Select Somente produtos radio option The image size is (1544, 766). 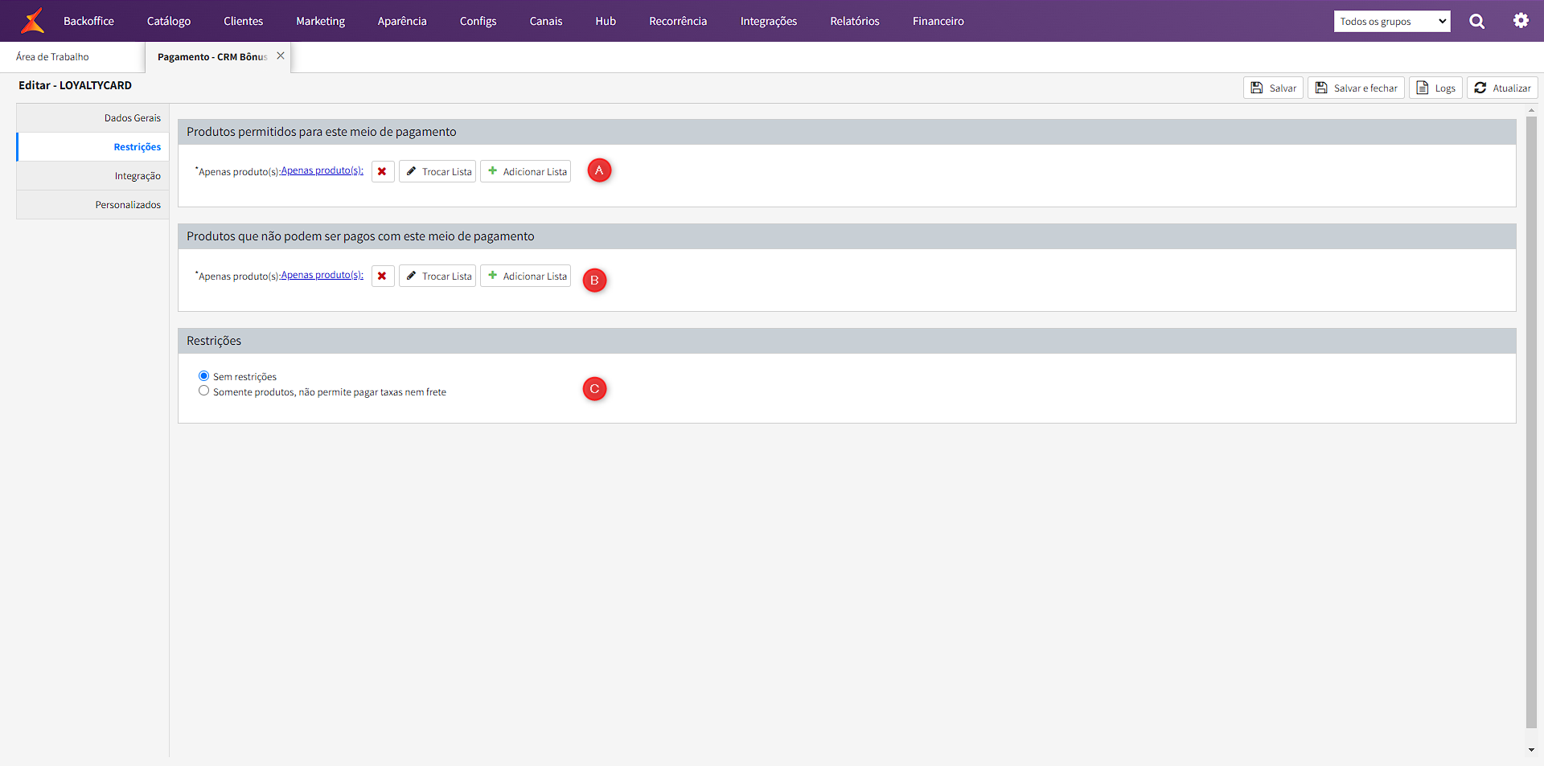203,391
